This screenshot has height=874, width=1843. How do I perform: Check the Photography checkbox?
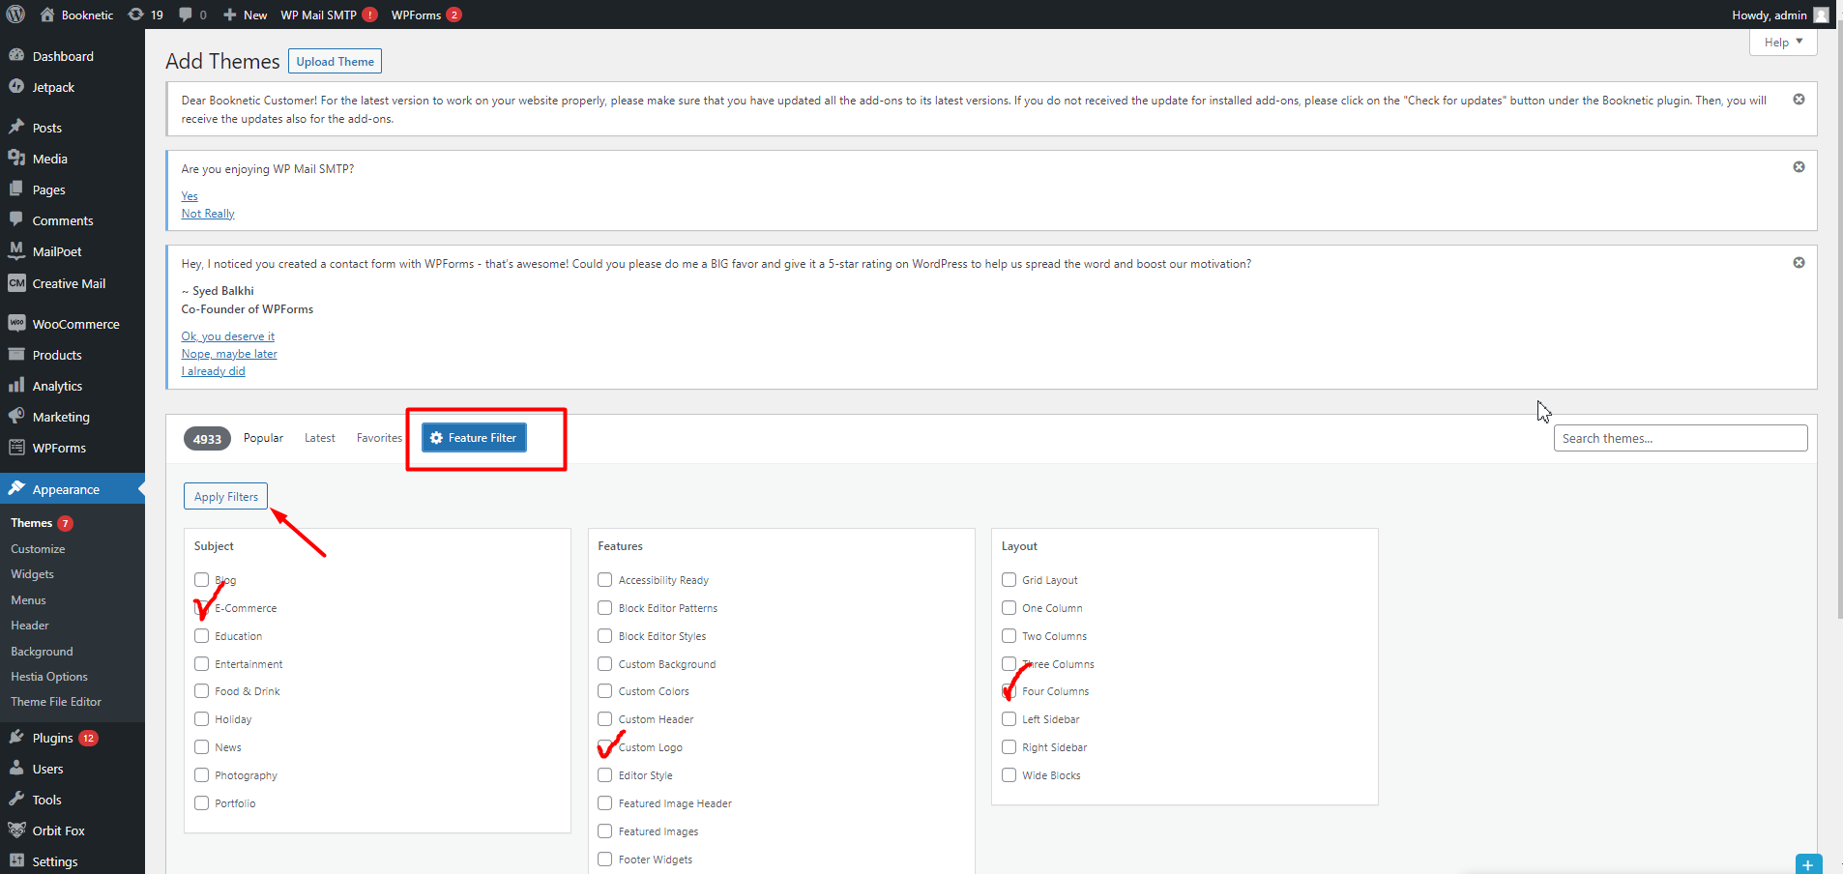pos(201,775)
